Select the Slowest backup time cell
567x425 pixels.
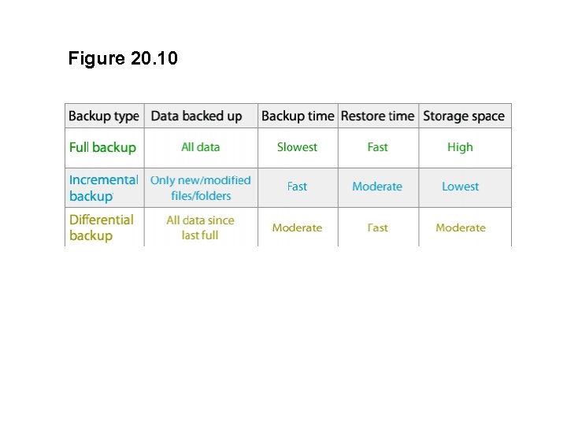click(298, 147)
